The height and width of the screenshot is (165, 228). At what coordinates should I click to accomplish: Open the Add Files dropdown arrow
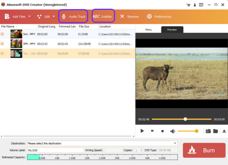pos(30,17)
